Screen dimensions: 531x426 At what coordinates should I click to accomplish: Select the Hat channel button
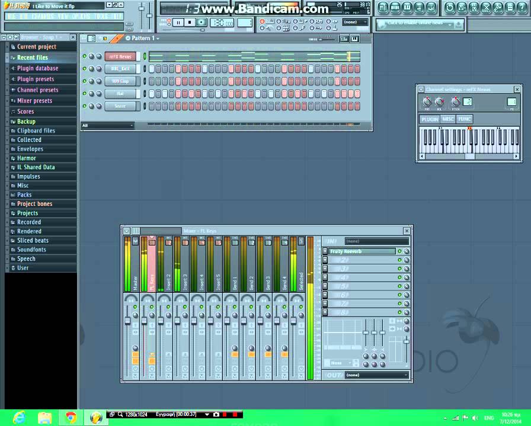(x=120, y=93)
